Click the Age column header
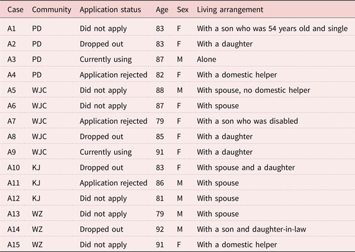This screenshot has height=252, width=355. coord(162,10)
